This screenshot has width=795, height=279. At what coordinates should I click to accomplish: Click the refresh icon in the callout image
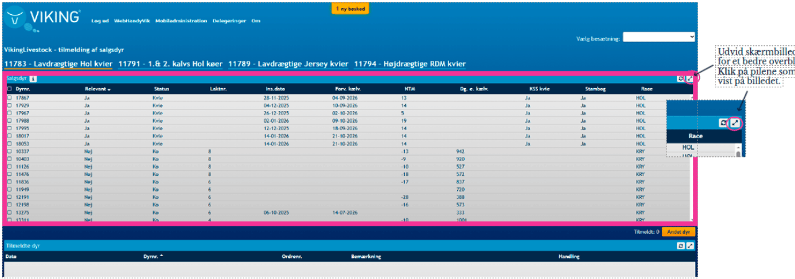pos(724,123)
